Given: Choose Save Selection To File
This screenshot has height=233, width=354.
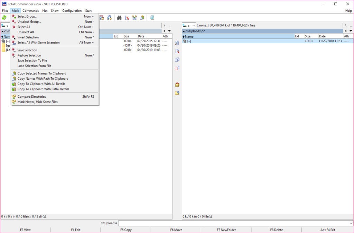Looking at the screenshot, I should pyautogui.click(x=54, y=60).
